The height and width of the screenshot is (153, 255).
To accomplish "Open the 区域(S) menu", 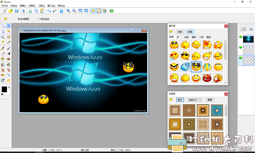I will [14, 6].
